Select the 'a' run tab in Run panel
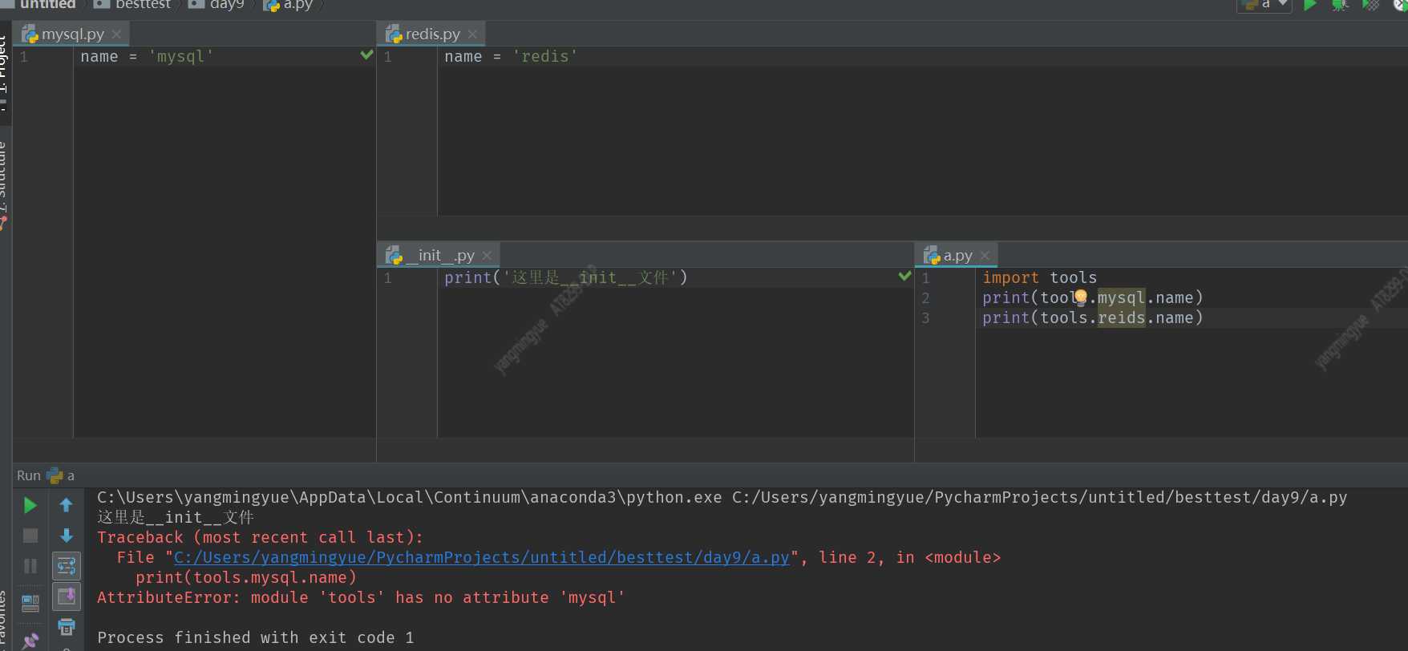This screenshot has width=1408, height=651. coord(61,475)
